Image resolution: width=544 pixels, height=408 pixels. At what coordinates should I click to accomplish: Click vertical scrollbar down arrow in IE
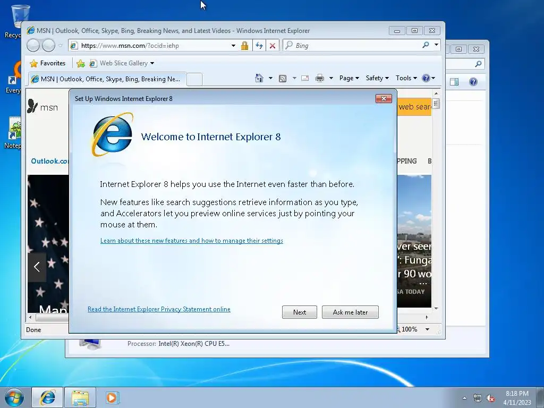pyautogui.click(x=436, y=308)
